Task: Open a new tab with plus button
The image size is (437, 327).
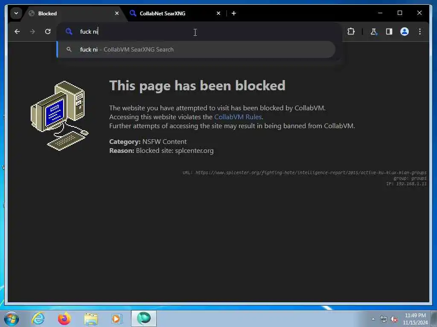Action: pyautogui.click(x=234, y=13)
